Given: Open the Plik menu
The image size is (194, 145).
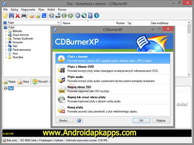Looking at the screenshot, I should (5, 10).
